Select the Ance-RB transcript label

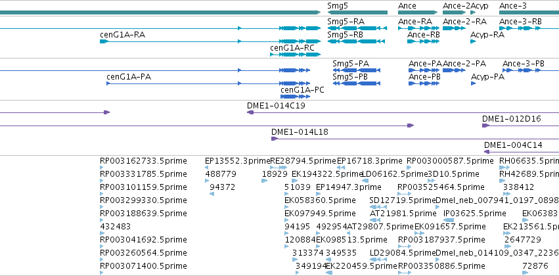pyautogui.click(x=424, y=35)
